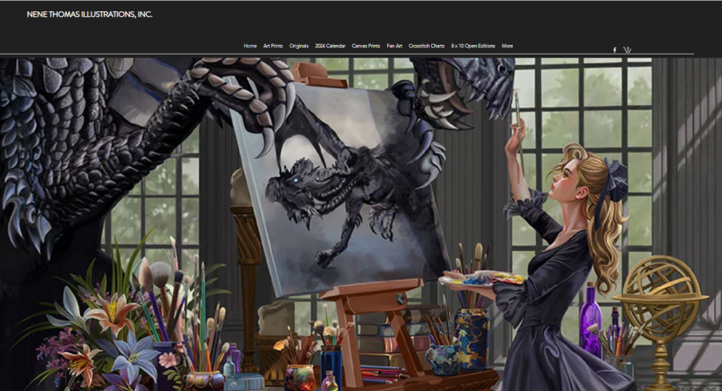Viewport: 722px width, 391px height.
Task: Open Crosstitch Charts page
Action: pos(426,46)
